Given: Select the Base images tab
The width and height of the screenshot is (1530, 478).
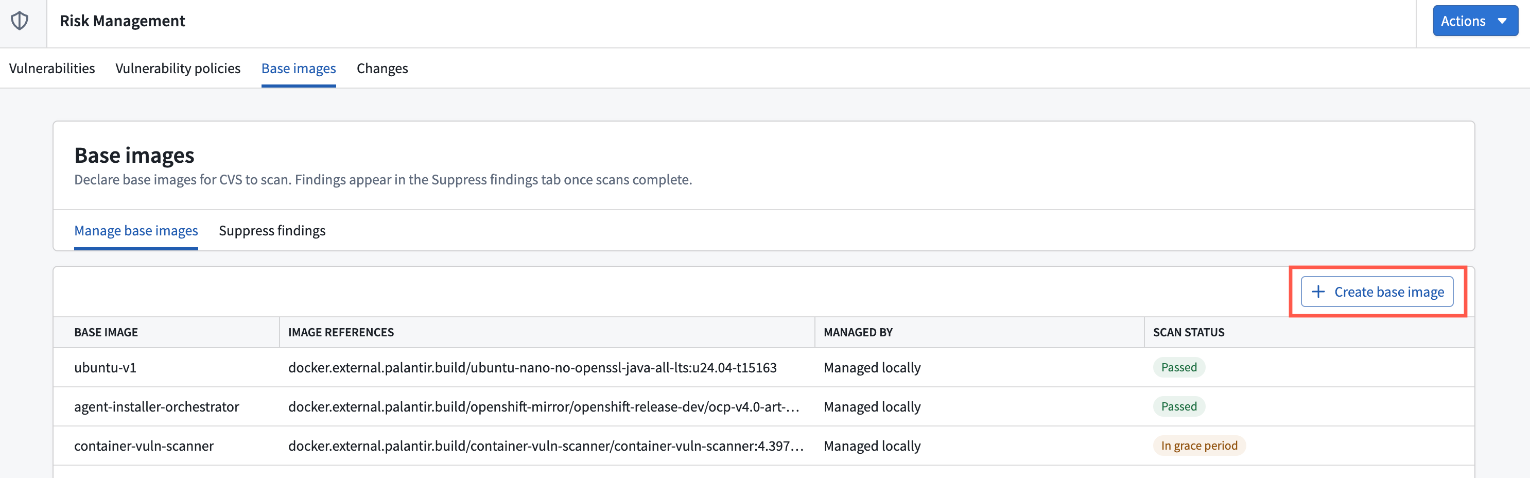Looking at the screenshot, I should (x=298, y=69).
